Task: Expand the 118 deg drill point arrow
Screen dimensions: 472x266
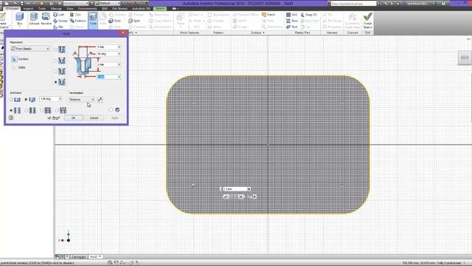Action: 60,99
